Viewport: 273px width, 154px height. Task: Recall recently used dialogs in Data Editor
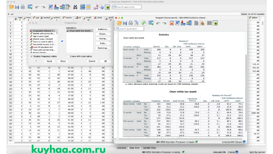[30, 7]
